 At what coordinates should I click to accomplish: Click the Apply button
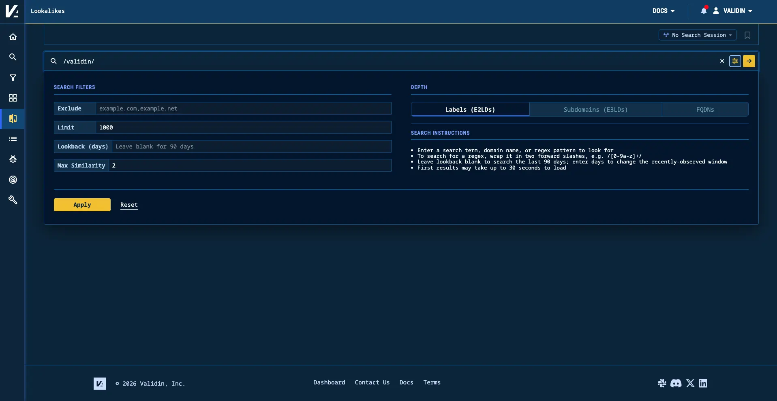click(x=82, y=205)
